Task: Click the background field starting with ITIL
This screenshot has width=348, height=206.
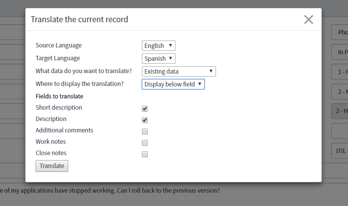Action: tap(340, 151)
